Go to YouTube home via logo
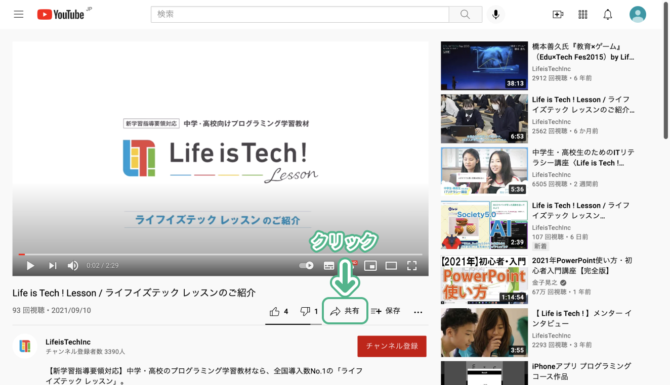Viewport: 670px width, 385px height. pyautogui.click(x=61, y=14)
